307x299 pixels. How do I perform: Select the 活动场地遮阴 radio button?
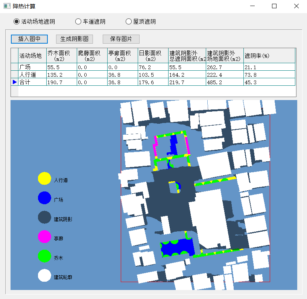(x=17, y=21)
